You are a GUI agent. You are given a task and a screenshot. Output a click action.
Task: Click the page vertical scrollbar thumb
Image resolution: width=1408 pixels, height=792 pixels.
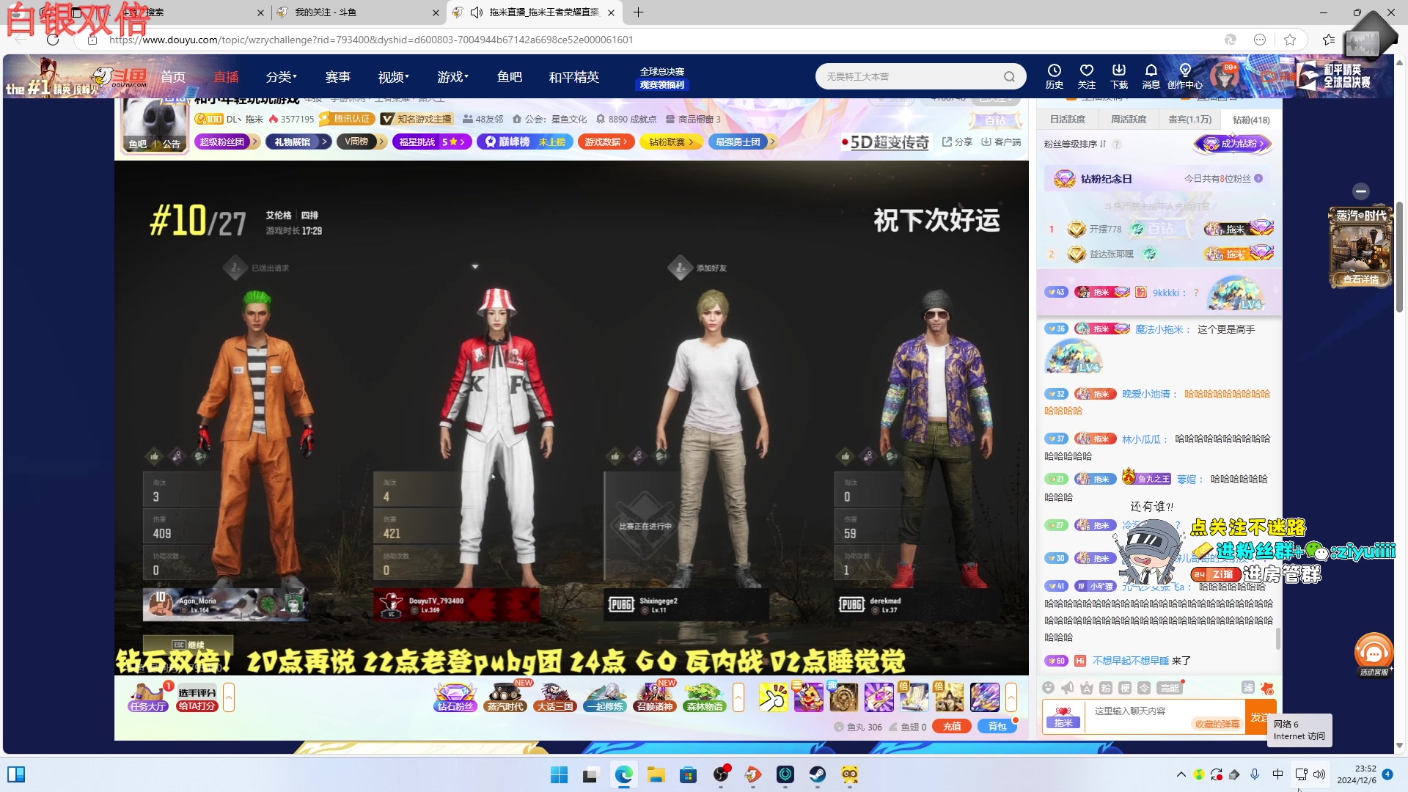1399,257
